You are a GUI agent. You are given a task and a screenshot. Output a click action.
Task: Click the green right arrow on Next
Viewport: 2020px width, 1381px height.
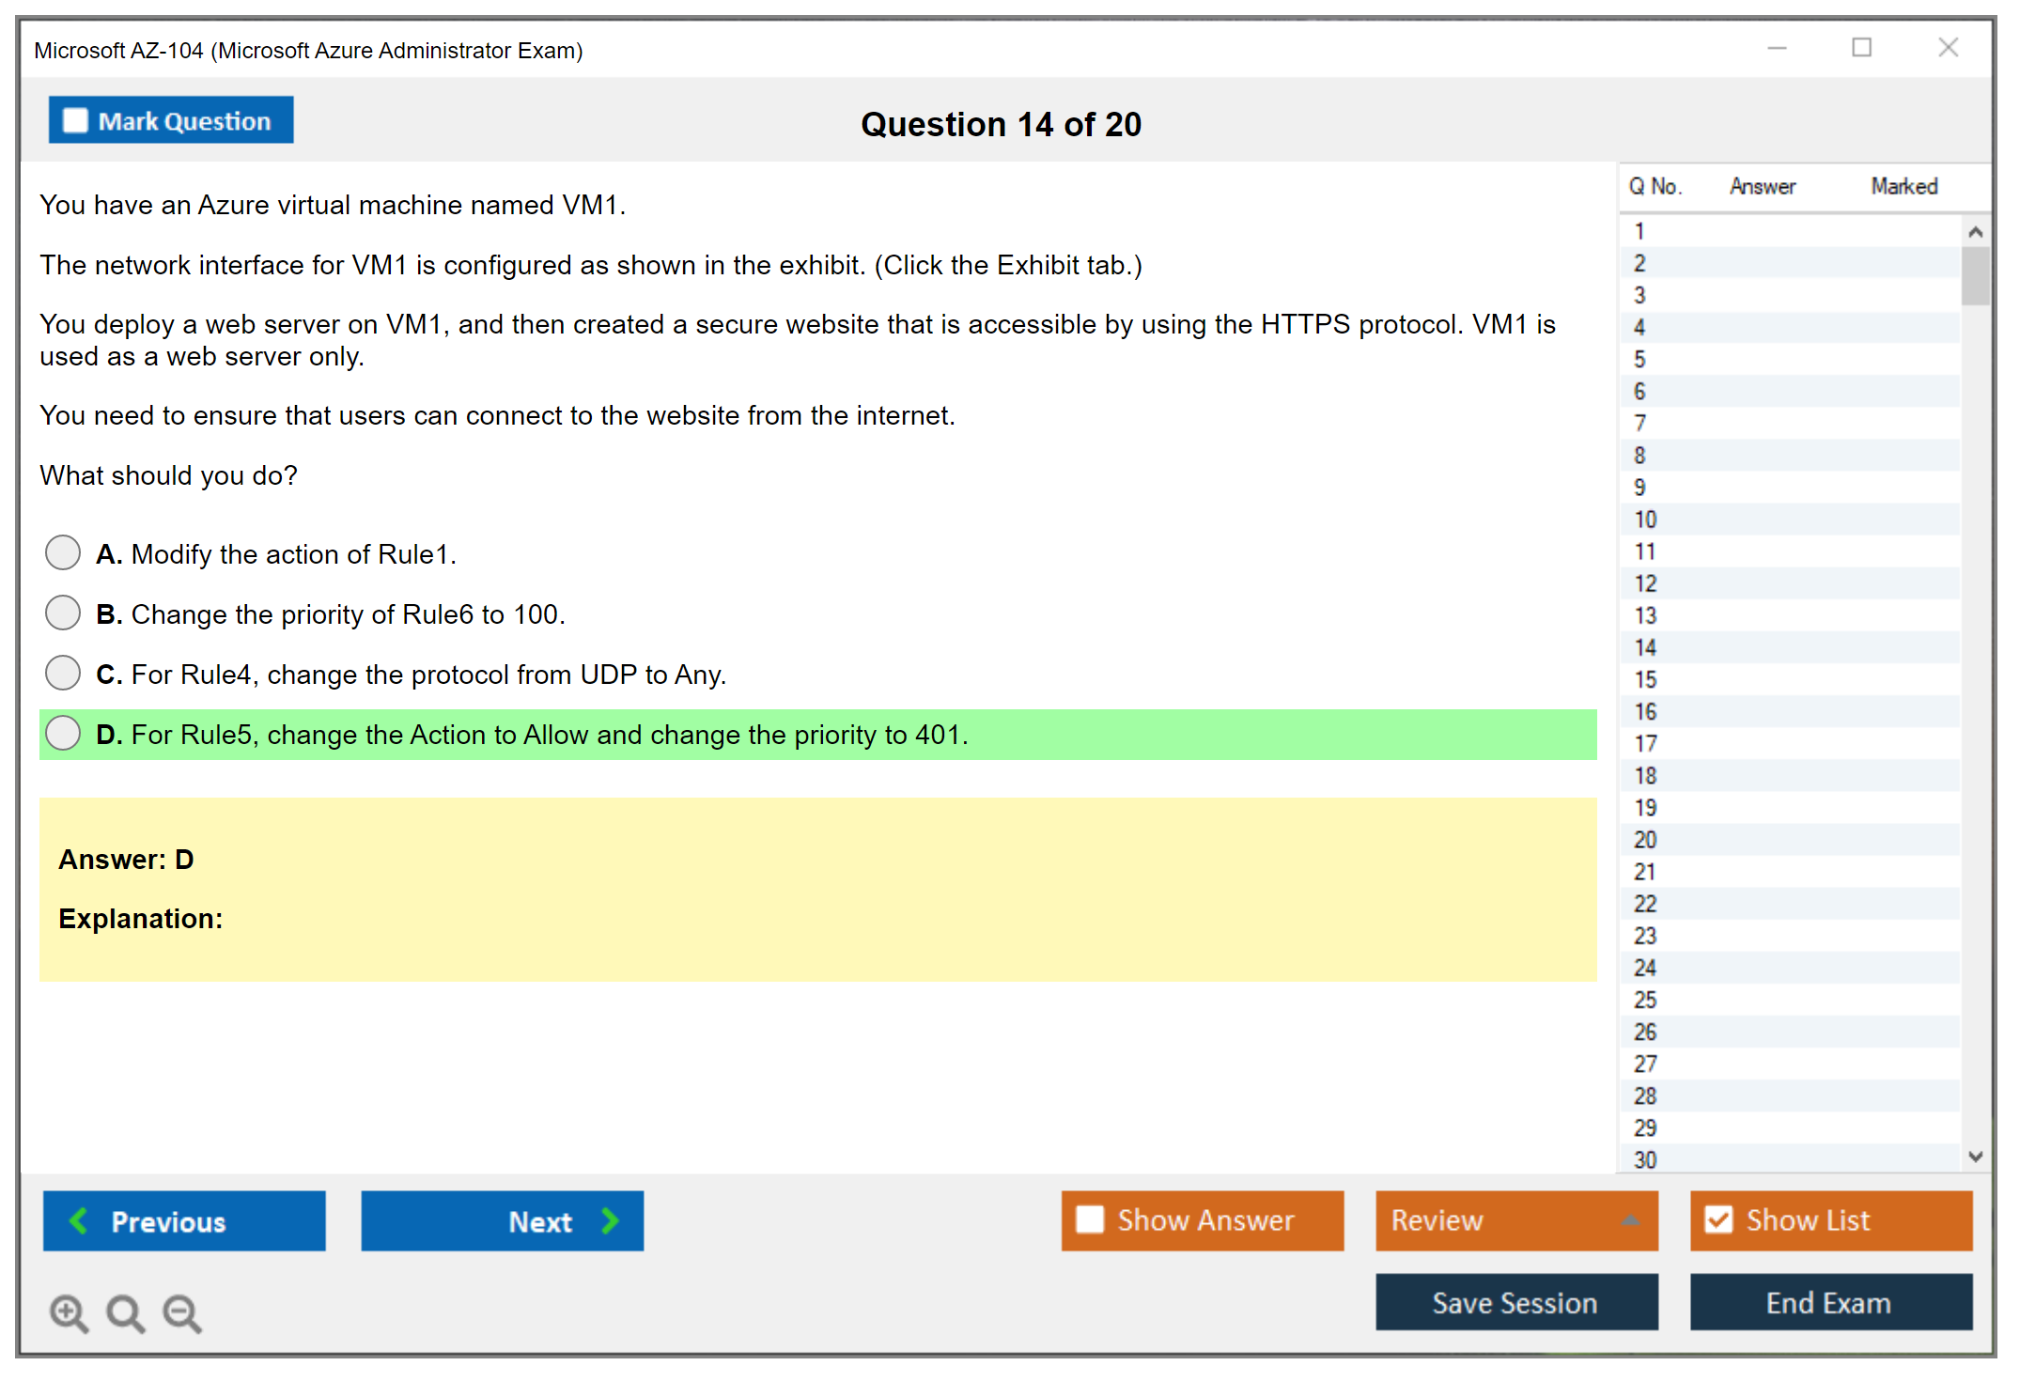[610, 1220]
